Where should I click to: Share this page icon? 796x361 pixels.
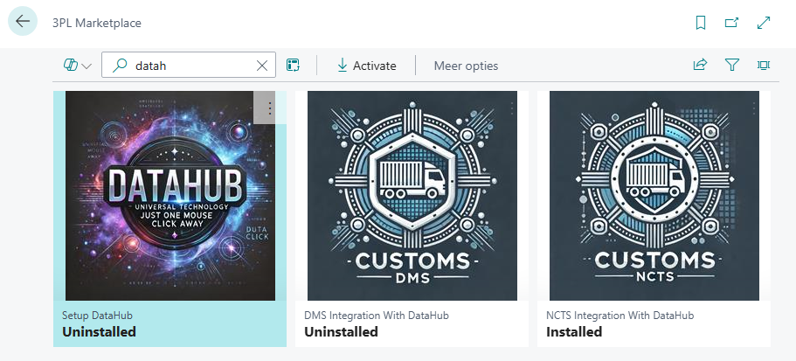click(x=700, y=65)
